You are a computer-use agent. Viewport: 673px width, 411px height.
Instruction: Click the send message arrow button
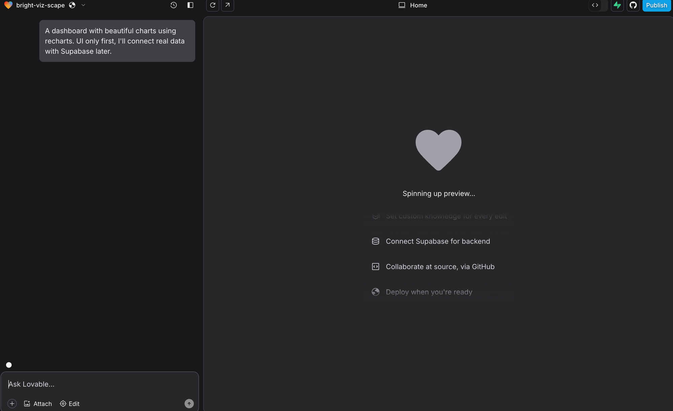tap(189, 404)
